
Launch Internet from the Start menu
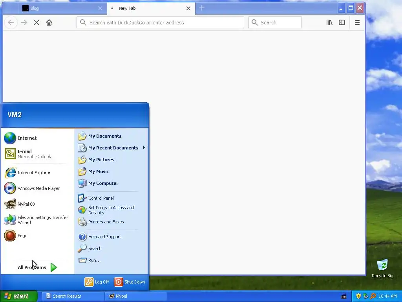(x=37, y=138)
